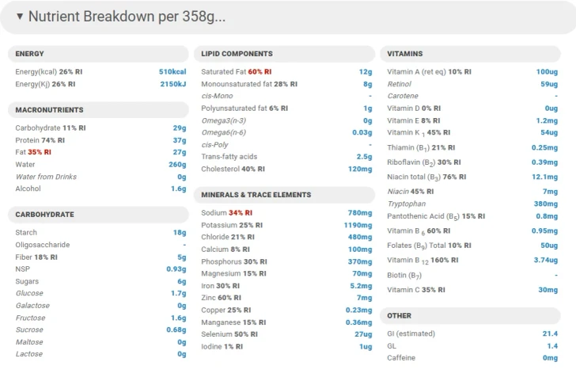
Task: Click the Niacin total 12.1mg value
Action: click(x=545, y=177)
